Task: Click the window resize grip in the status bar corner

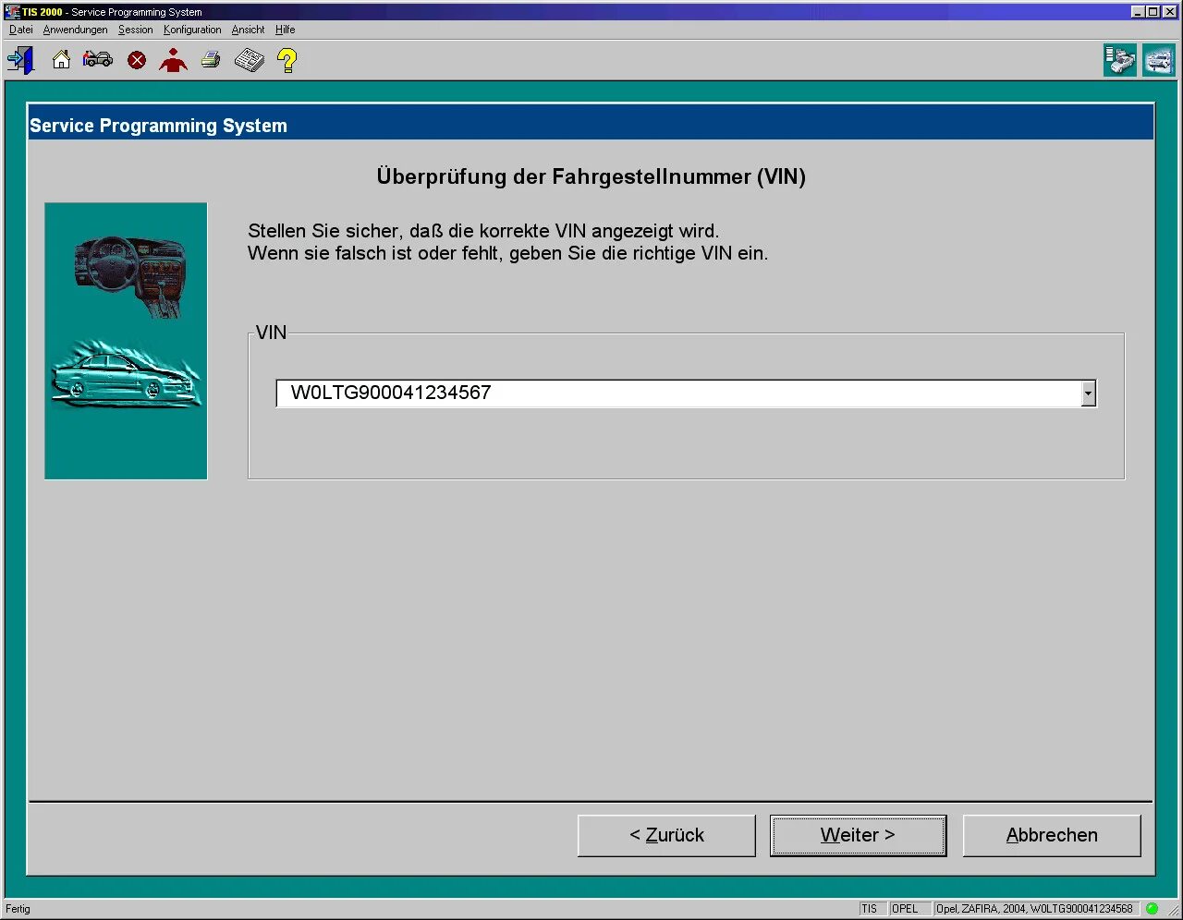Action: [x=1173, y=911]
